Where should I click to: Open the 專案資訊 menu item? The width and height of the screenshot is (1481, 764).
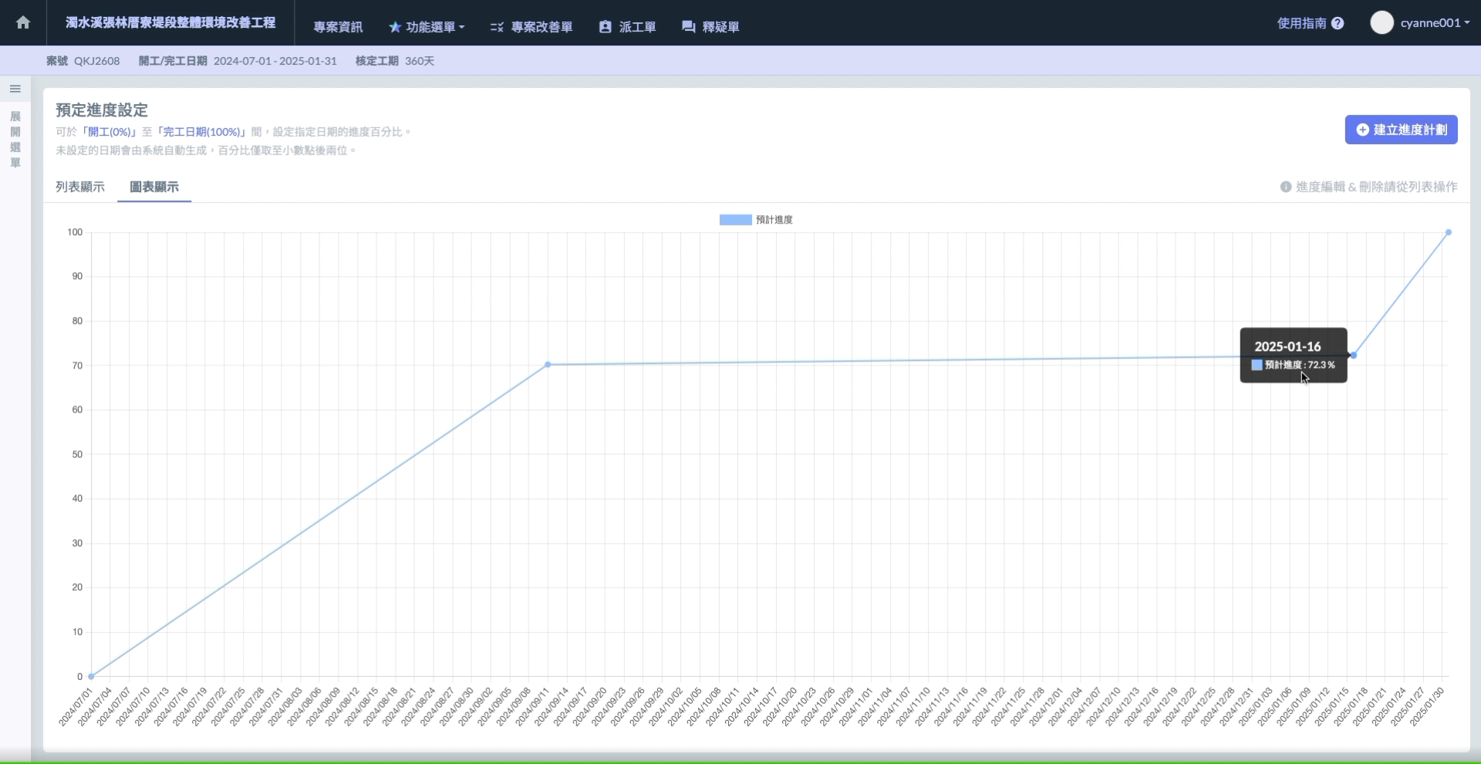tap(338, 27)
